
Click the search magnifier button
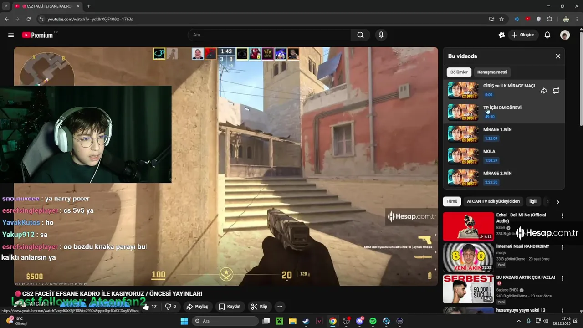click(360, 35)
